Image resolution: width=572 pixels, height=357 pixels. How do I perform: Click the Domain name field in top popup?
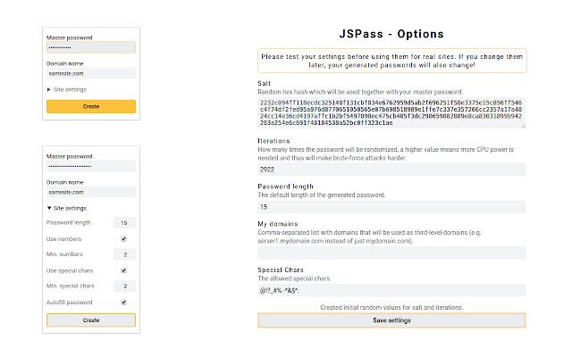coord(91,73)
